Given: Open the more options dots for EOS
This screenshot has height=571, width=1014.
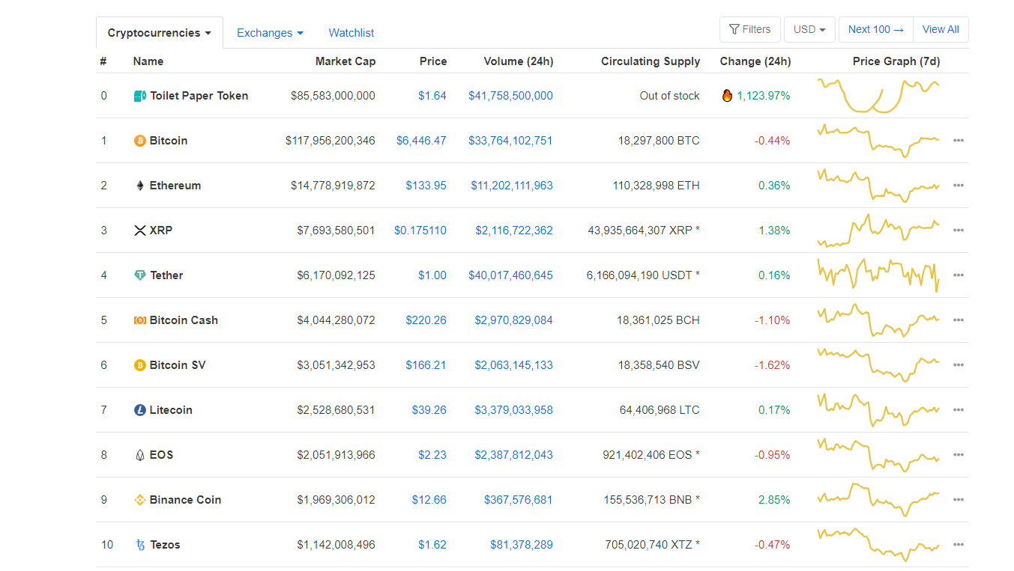Looking at the screenshot, I should [959, 455].
